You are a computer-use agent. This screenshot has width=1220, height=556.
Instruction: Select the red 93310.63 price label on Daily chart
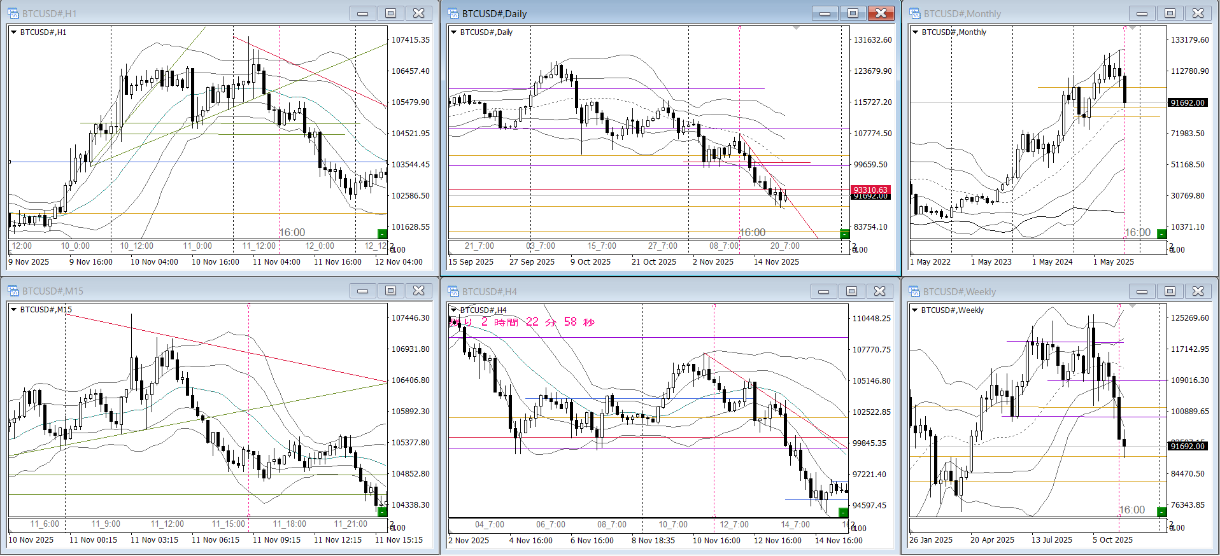870,190
